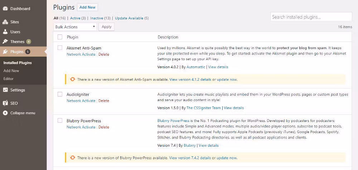The width and height of the screenshot is (358, 170).
Task: View details for Blubrry version 7.4
Action: coord(208,145)
